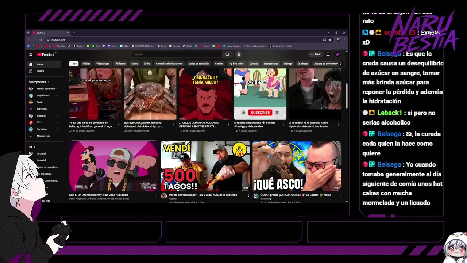Open the TikTok Creator bookmark
Image resolution: width=467 pixels, height=263 pixels.
tap(78, 46)
